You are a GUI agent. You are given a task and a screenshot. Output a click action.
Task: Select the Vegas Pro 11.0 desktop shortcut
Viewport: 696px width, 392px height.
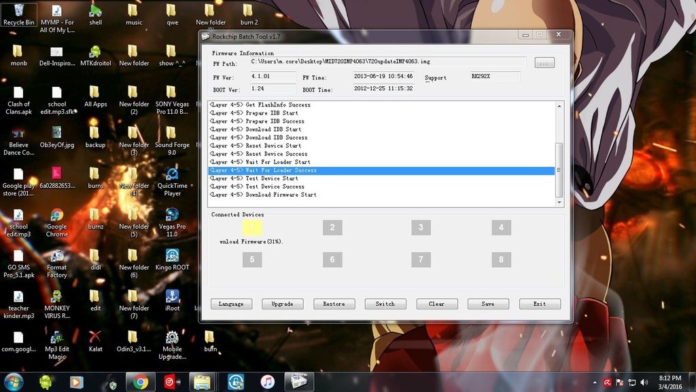click(x=172, y=223)
